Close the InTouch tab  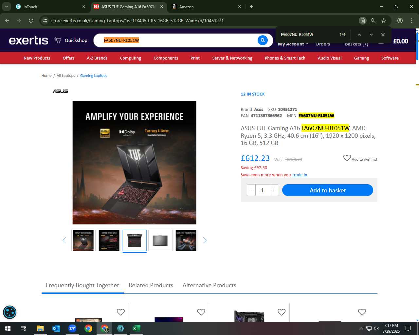click(x=84, y=7)
